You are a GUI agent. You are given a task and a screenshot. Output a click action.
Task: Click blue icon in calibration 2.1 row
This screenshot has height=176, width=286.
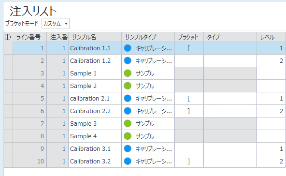coord(128,99)
